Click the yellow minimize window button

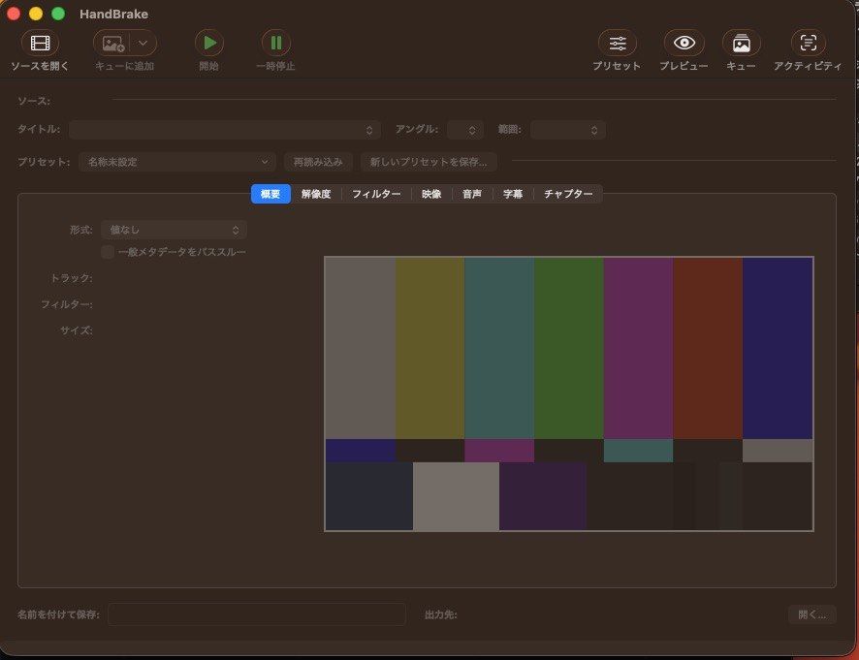pos(36,14)
